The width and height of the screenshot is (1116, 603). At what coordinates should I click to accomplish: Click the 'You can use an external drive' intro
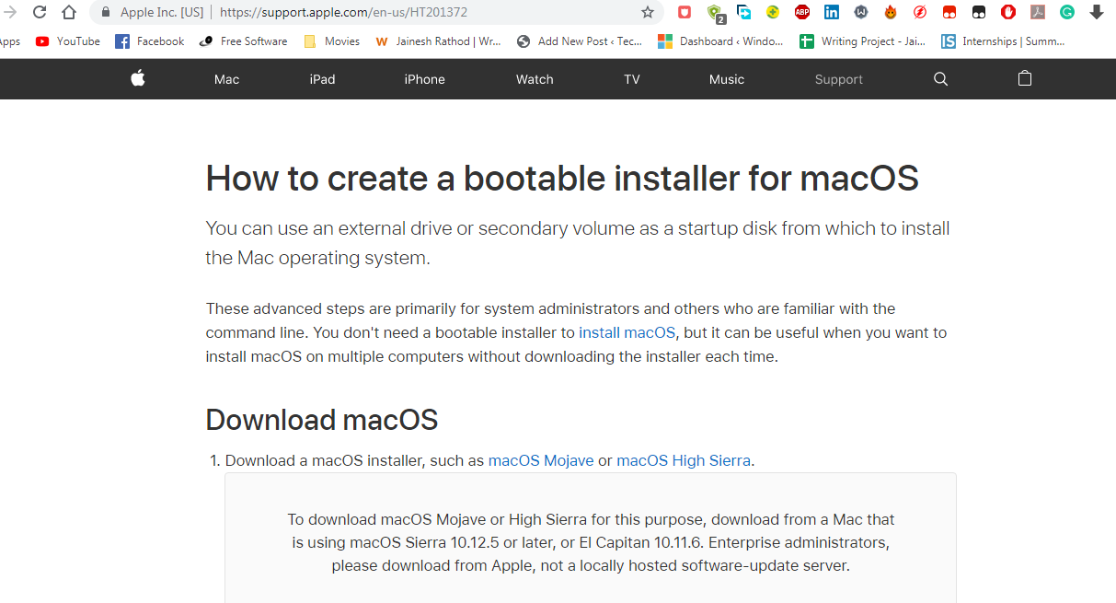pos(578,243)
